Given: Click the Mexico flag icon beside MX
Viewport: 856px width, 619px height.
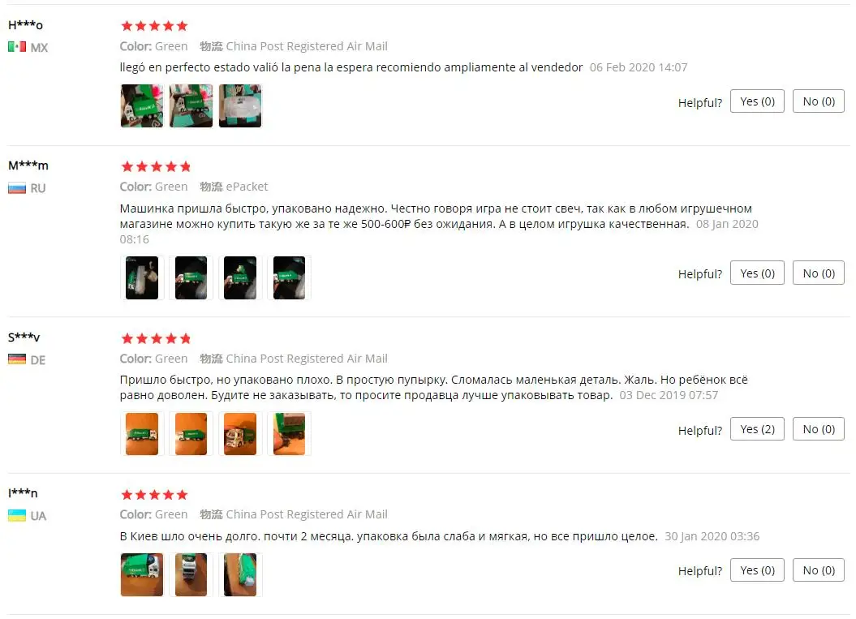Looking at the screenshot, I should (x=17, y=47).
